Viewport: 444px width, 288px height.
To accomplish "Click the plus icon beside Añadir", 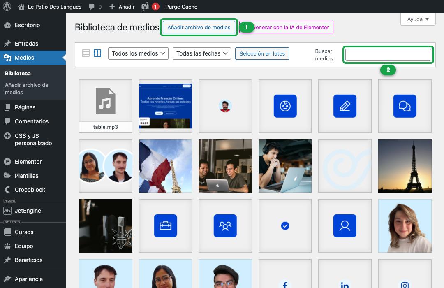I will tap(112, 7).
